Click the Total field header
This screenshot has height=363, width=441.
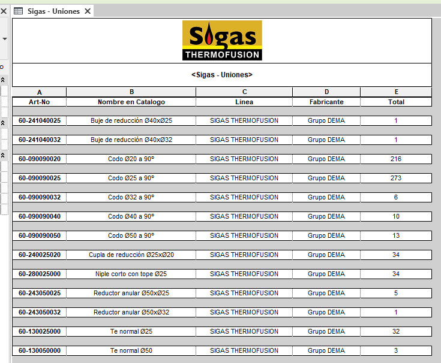click(x=396, y=102)
